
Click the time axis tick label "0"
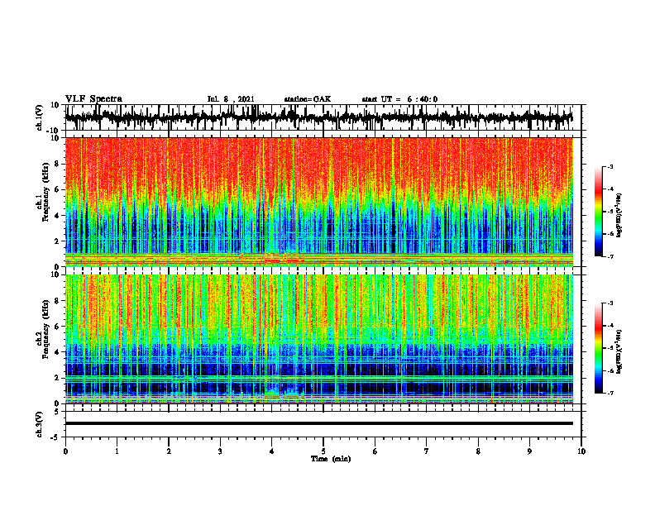65,451
